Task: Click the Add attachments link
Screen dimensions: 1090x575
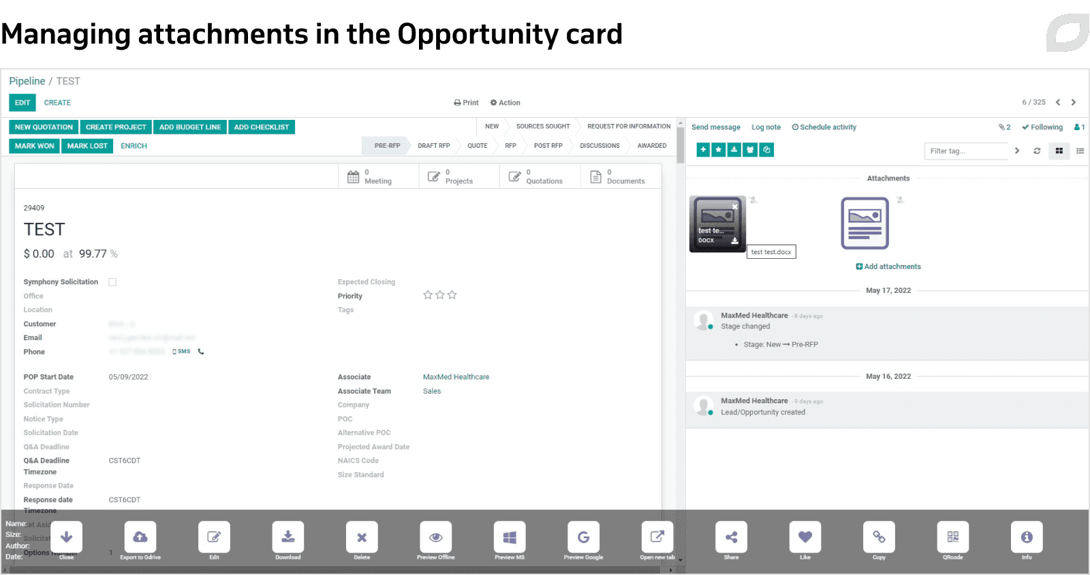Action: click(x=888, y=266)
